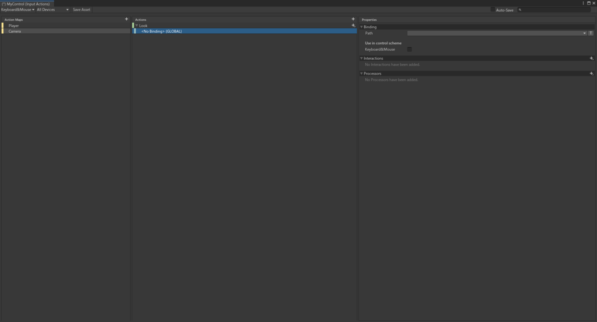The width and height of the screenshot is (597, 322).
Task: Collapse the Look action
Action: pyautogui.click(x=137, y=25)
